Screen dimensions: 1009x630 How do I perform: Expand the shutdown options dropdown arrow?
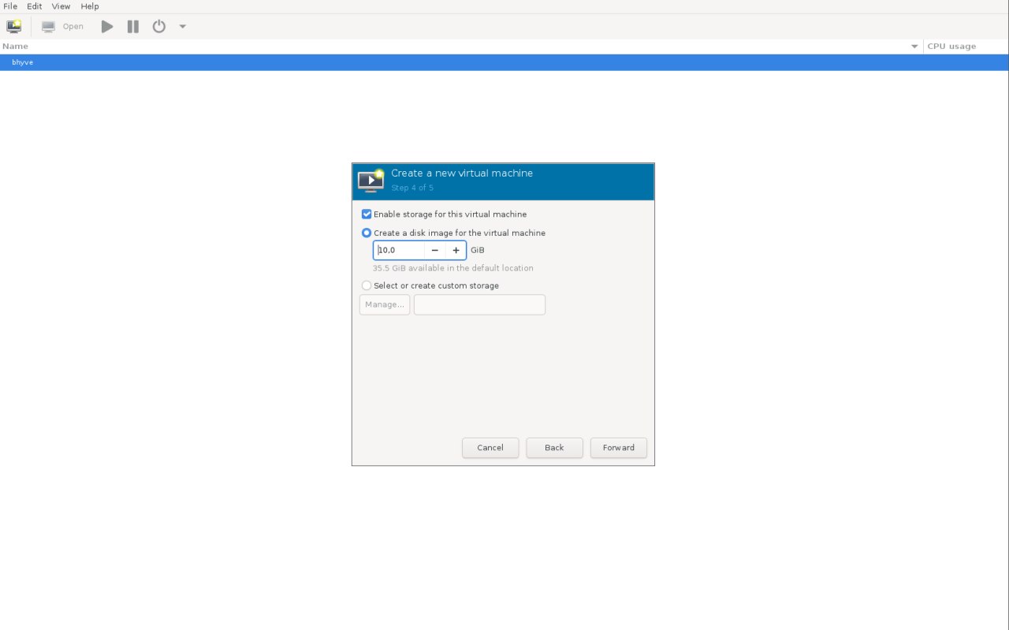183,26
